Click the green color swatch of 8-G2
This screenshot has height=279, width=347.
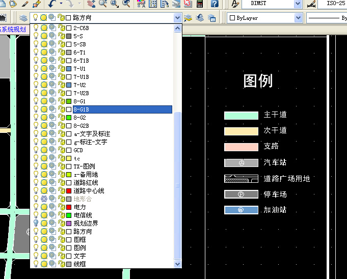69,118
